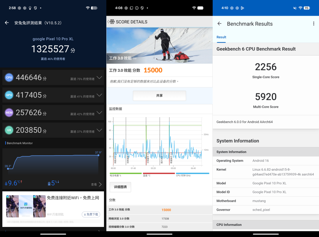Tap the 5% battery drop reading
Image resolution: width=319 pixels, height=237 pixels.
(54, 183)
